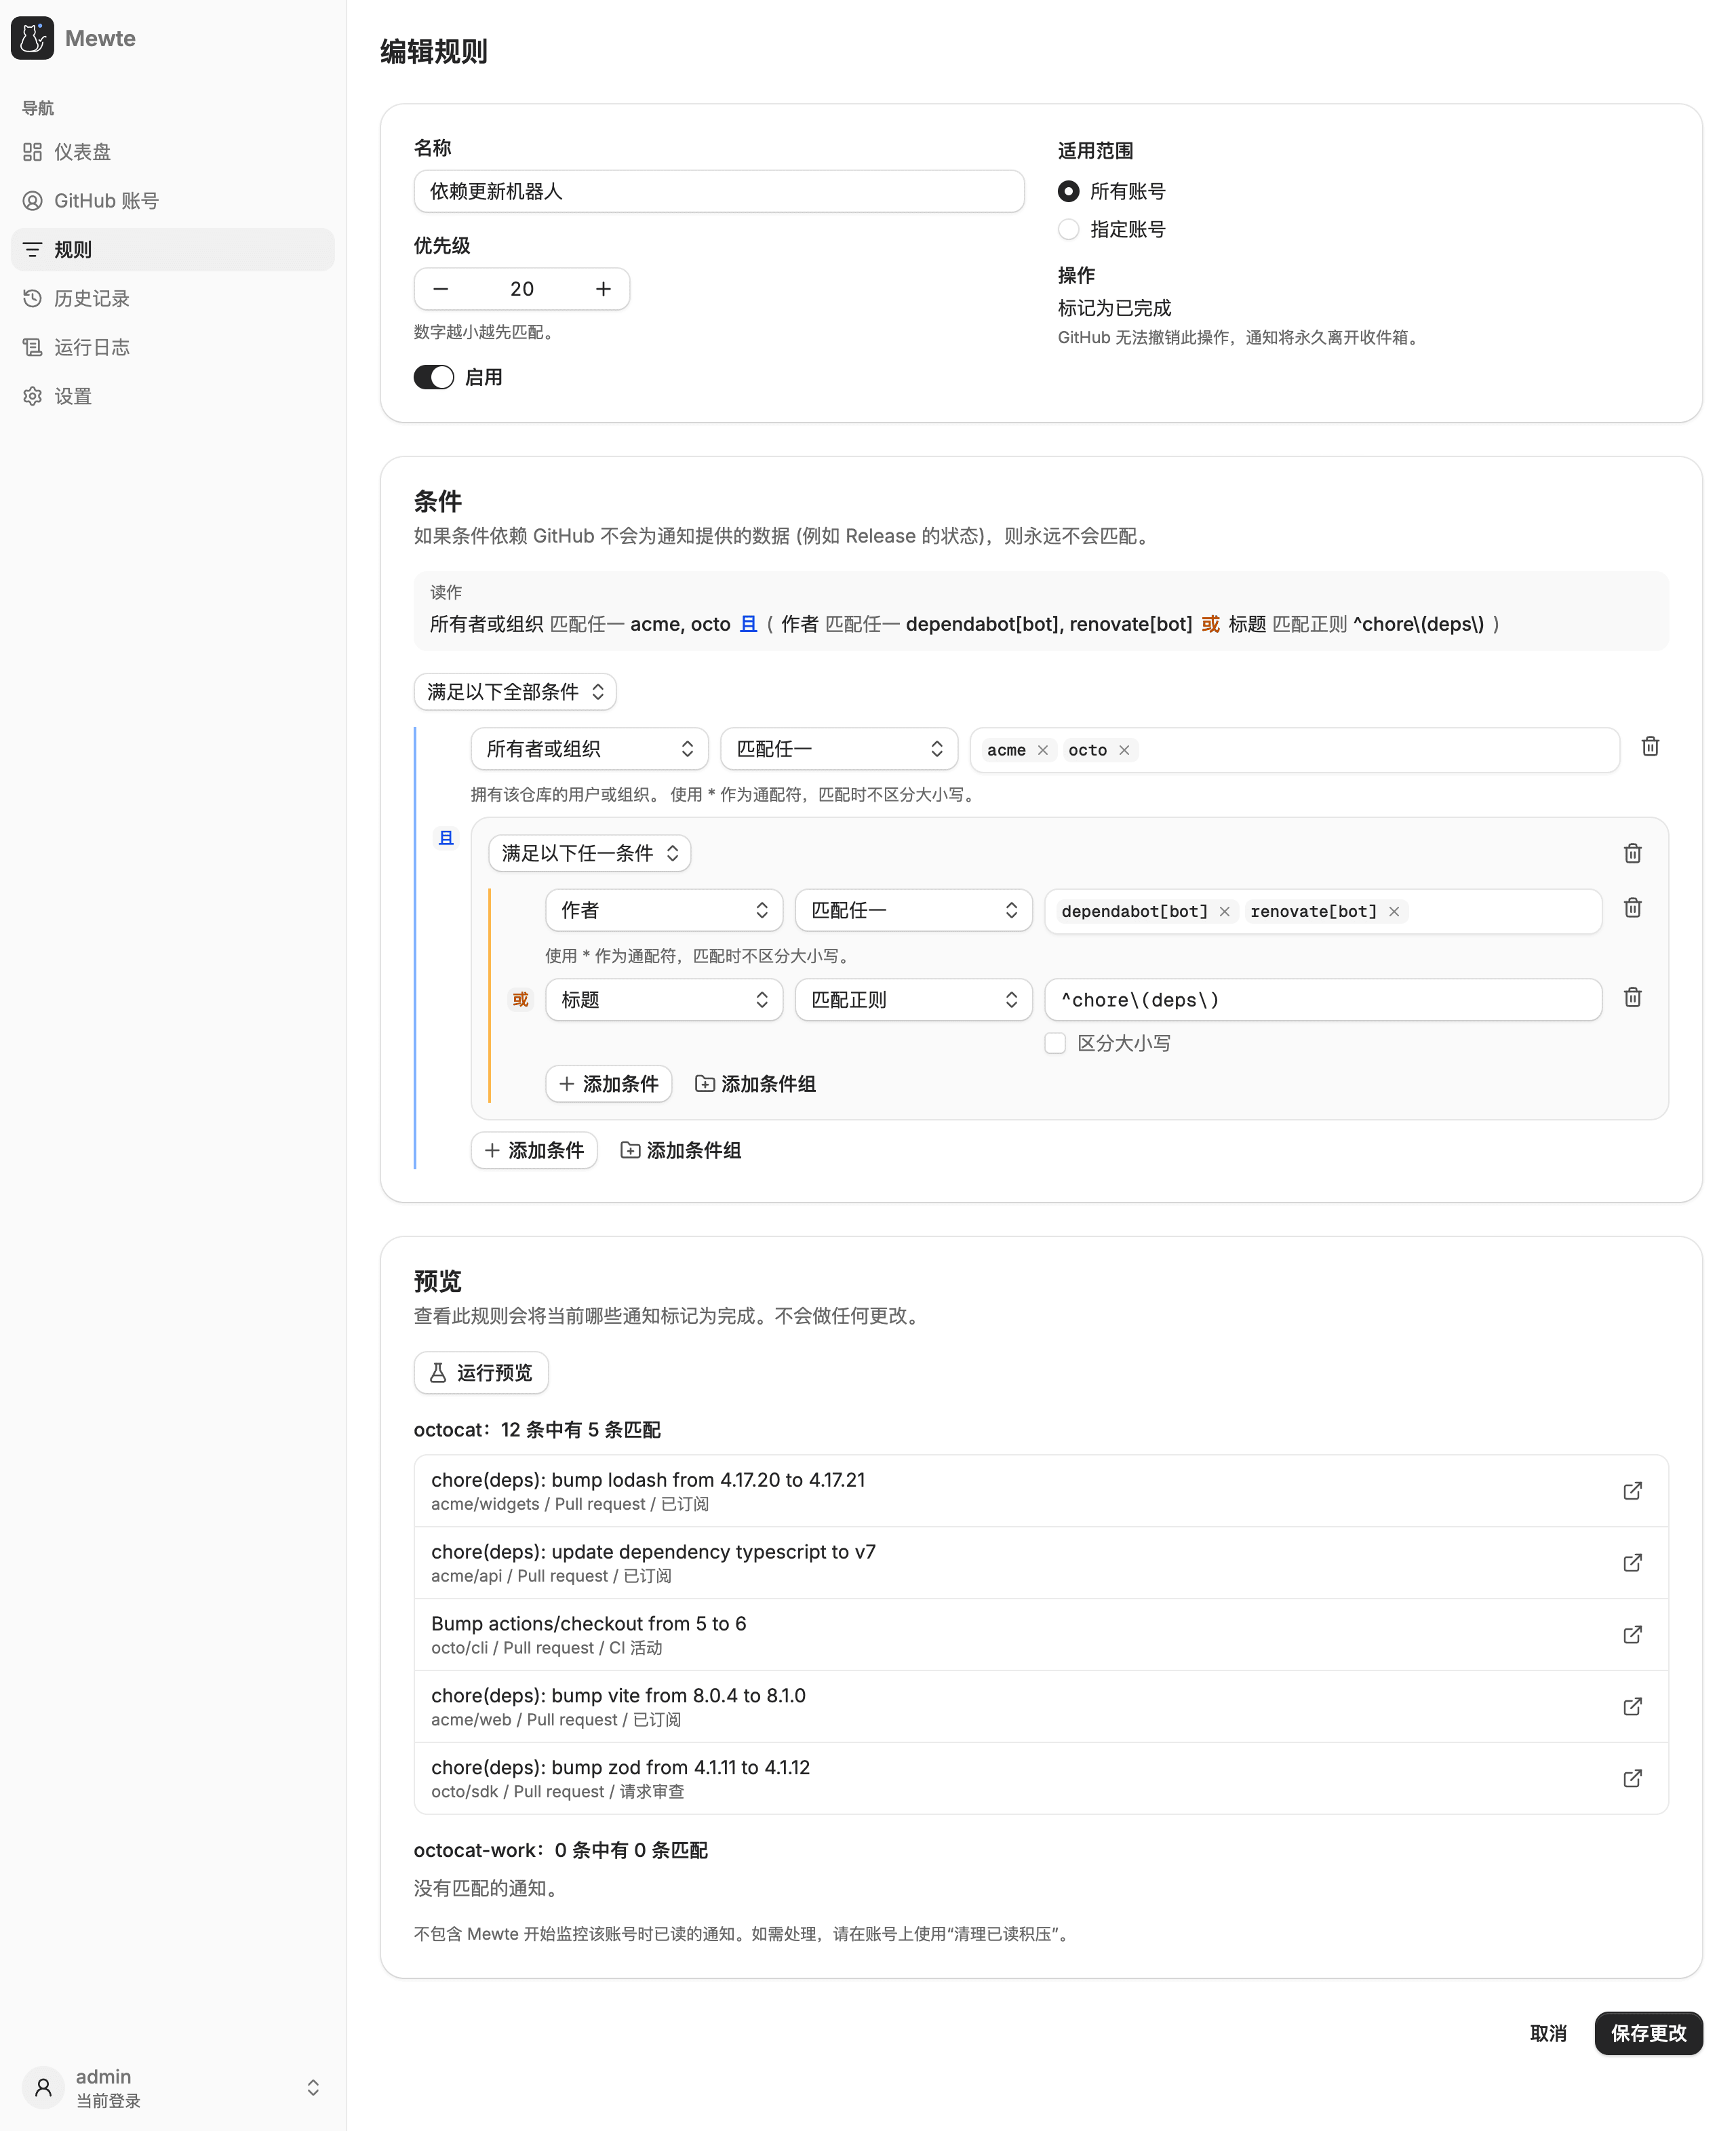The height and width of the screenshot is (2131, 1736).
Task: Expand the admin account menu
Action: [x=173, y=2088]
